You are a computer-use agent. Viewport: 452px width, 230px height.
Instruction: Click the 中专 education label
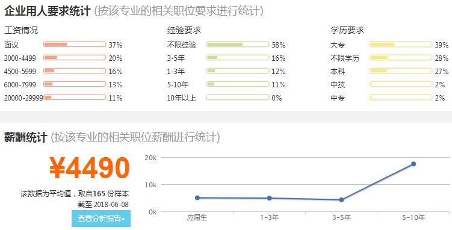(x=338, y=98)
